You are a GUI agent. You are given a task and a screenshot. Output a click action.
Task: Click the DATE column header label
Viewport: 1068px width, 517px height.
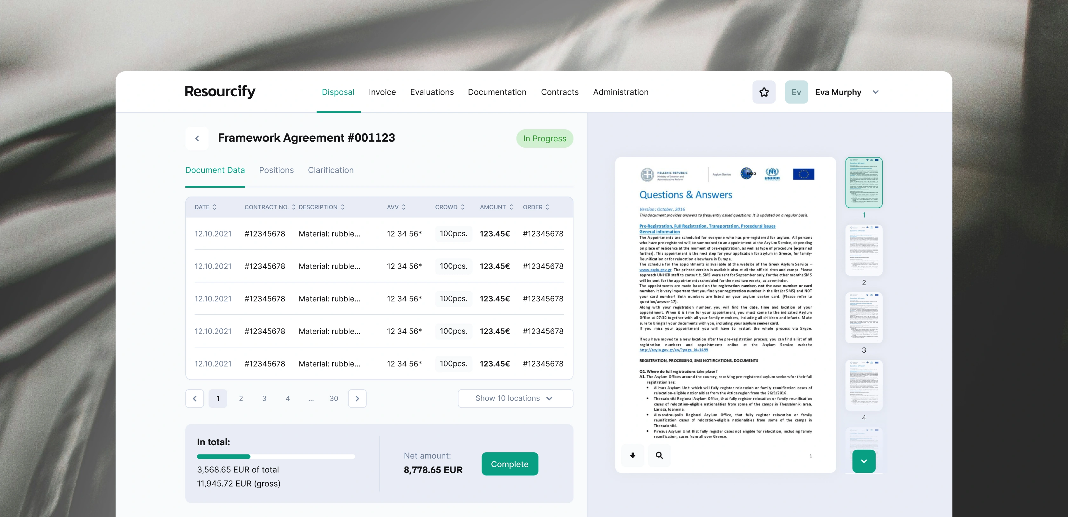[x=202, y=207]
